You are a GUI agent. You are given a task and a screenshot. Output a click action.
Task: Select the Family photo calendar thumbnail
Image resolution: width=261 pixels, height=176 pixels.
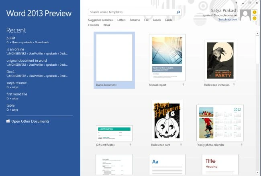(220, 123)
